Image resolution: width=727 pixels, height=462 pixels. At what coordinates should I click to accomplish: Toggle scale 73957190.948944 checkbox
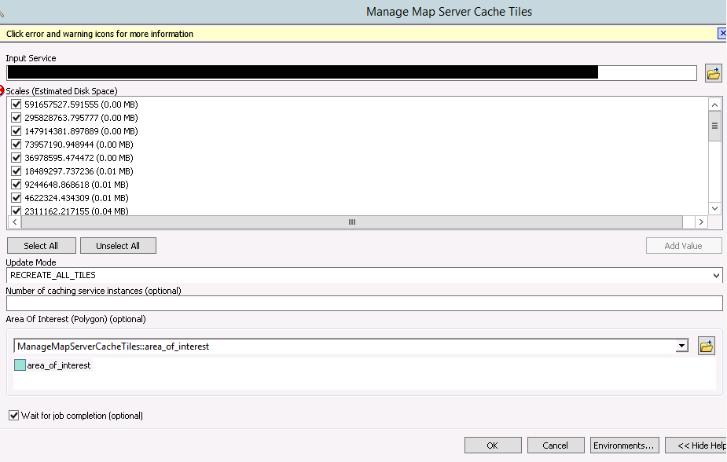[x=16, y=145]
